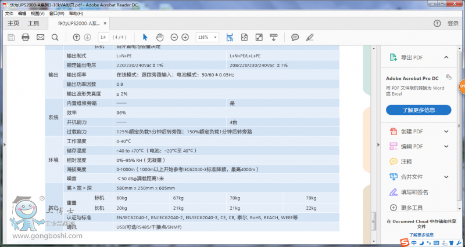Viewport: 465px width, 247px height.
Task: Select the highlighter pen tool
Action: point(309,37)
